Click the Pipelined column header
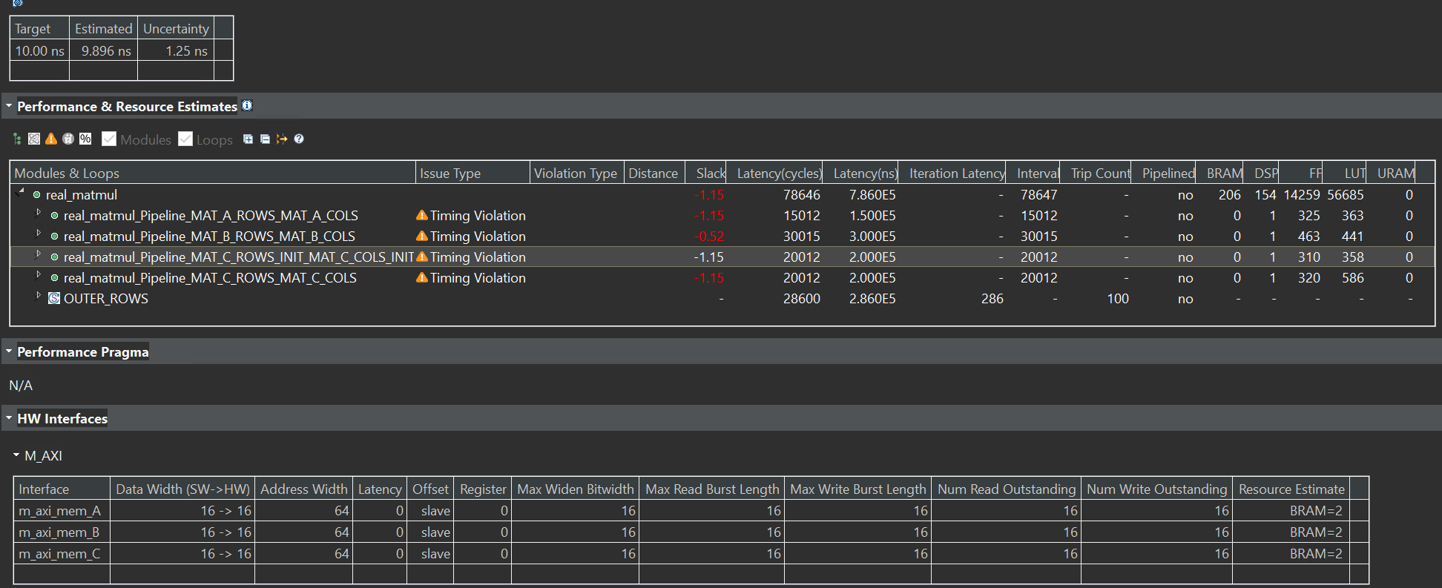The height and width of the screenshot is (588, 1442). pyautogui.click(x=1164, y=173)
